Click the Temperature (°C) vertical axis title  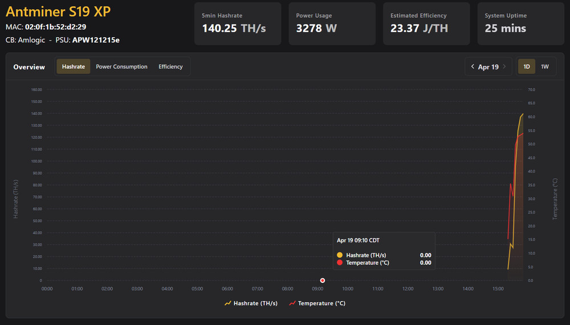(x=555, y=199)
